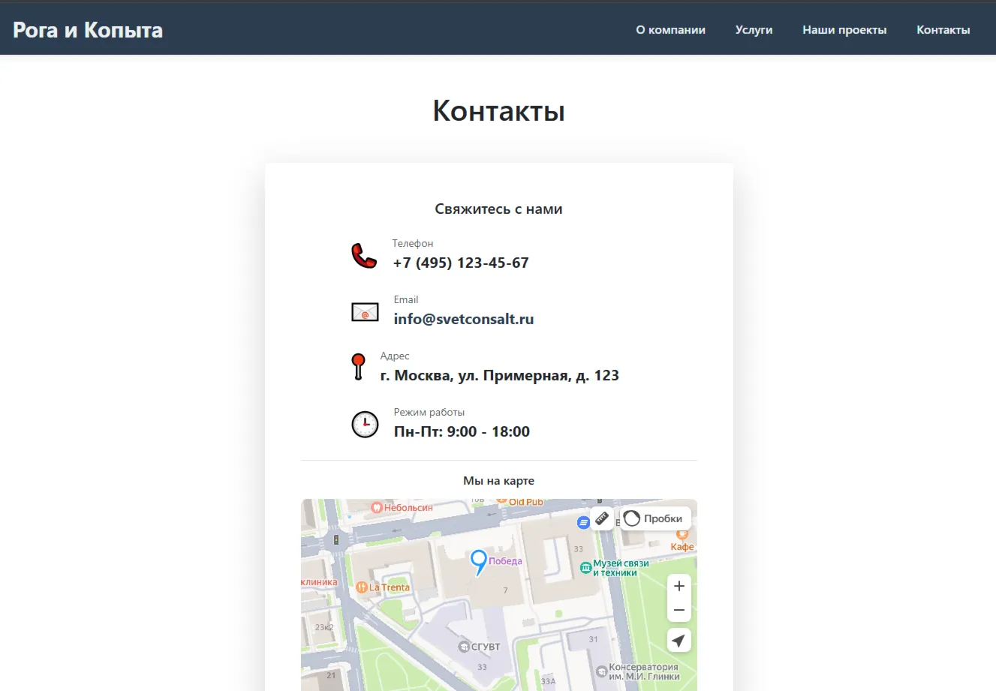
Task: Click the red telephone handset icon
Action: click(365, 256)
